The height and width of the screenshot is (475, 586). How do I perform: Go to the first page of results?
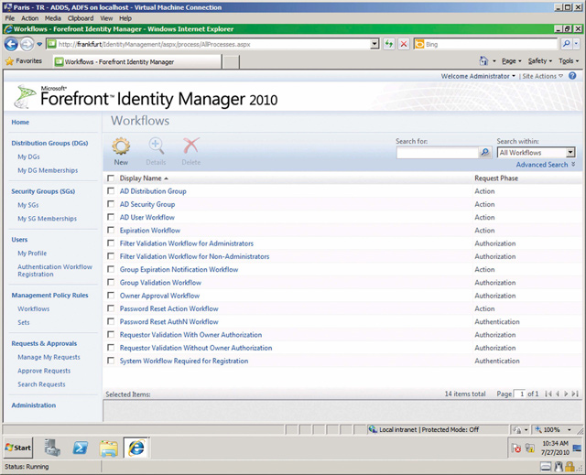[548, 394]
